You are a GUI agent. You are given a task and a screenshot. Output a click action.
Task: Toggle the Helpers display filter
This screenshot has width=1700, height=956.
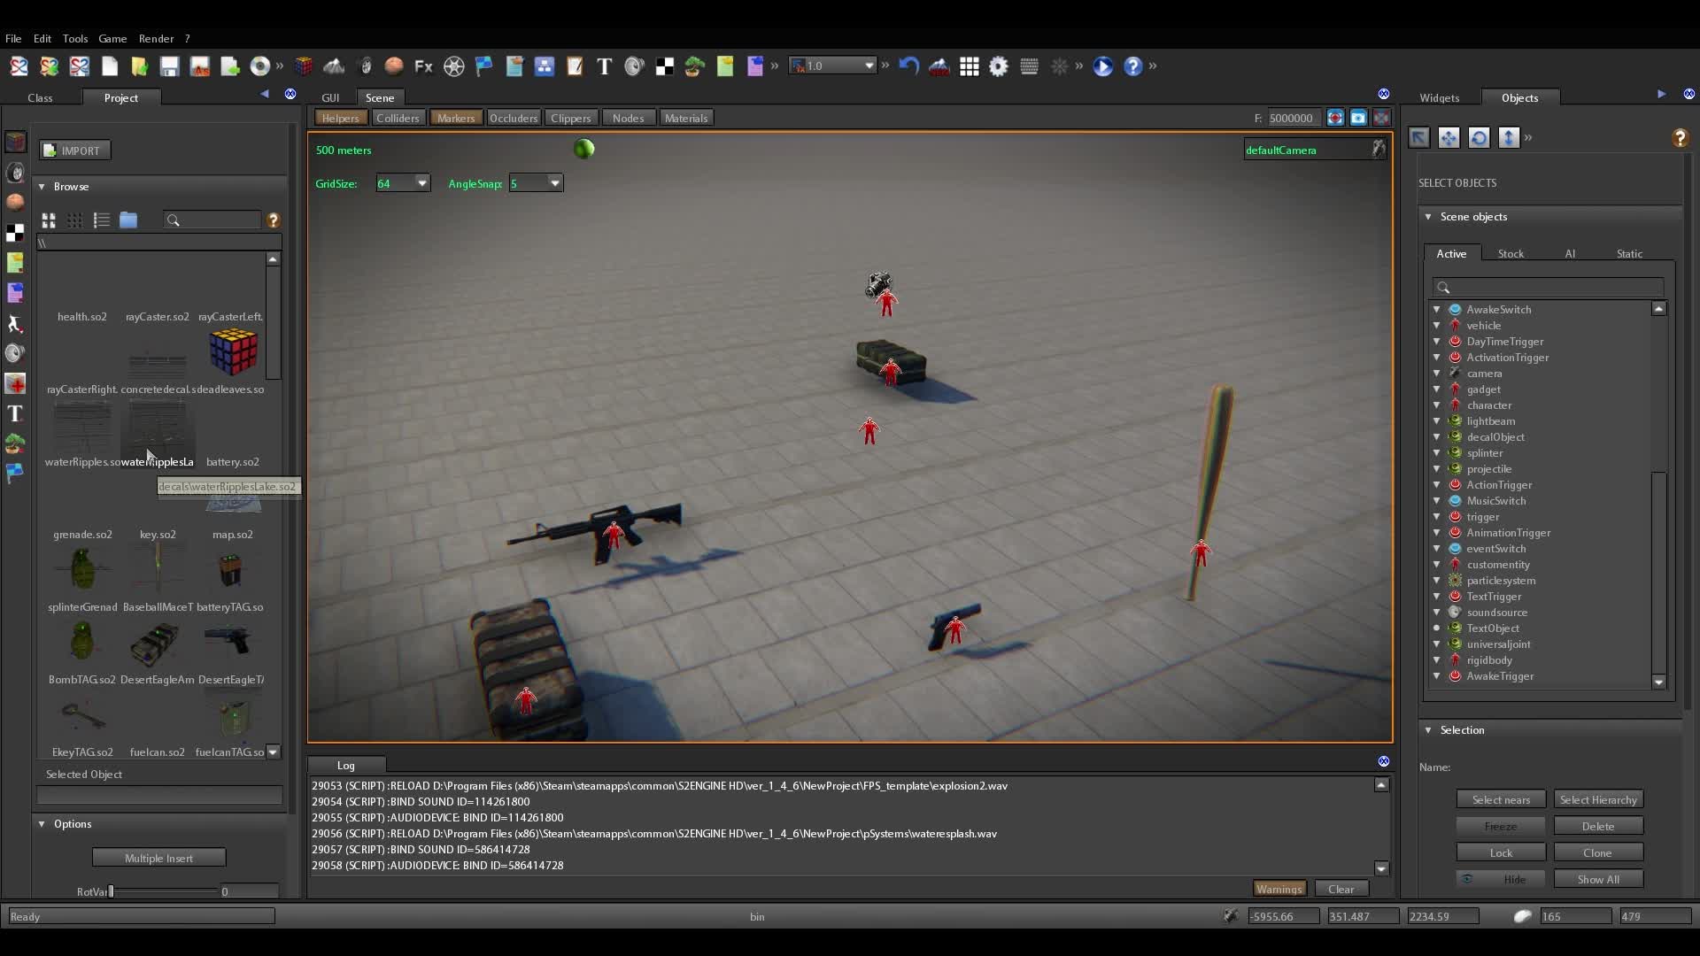[340, 118]
